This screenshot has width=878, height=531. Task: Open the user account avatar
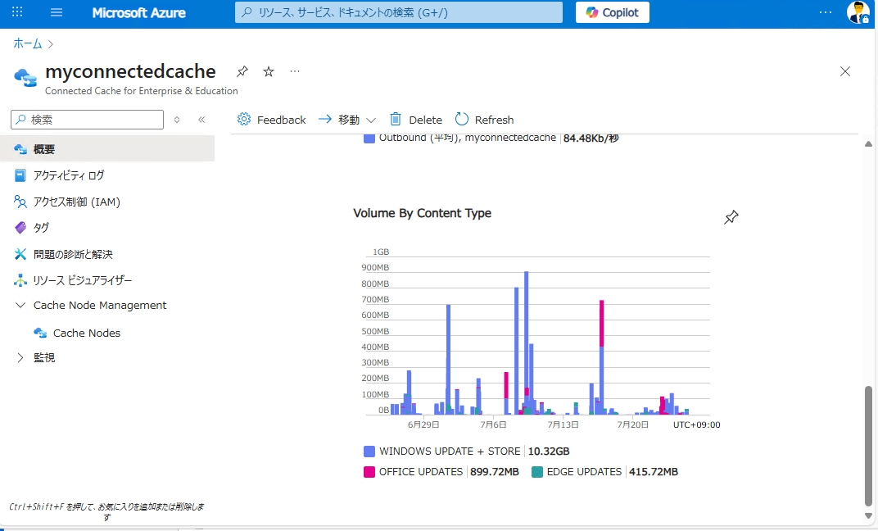click(x=858, y=12)
